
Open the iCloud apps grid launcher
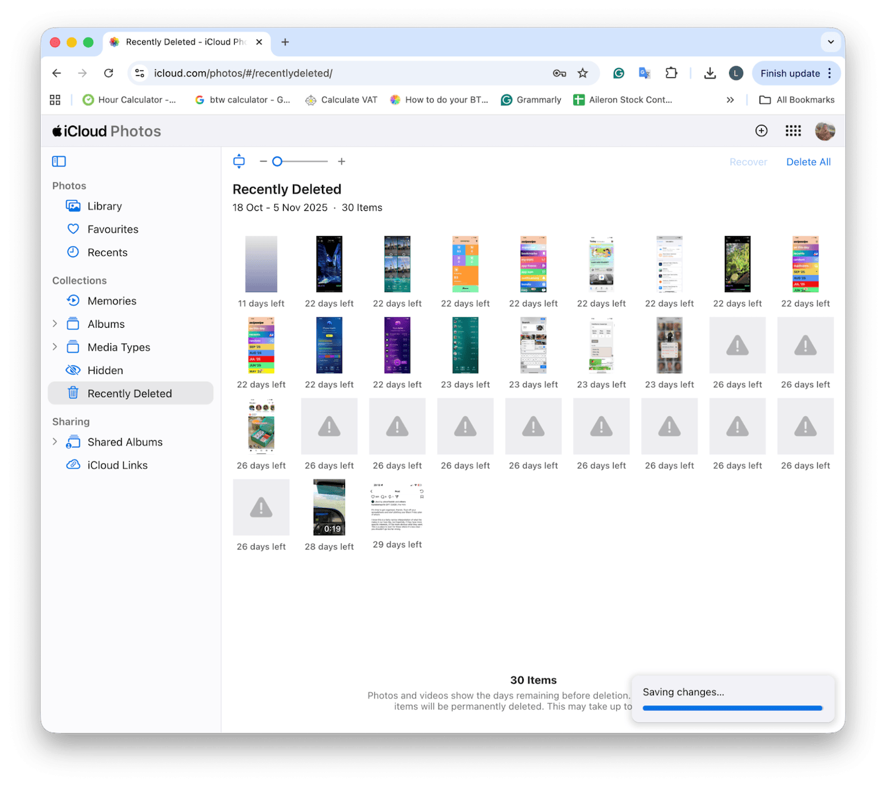[x=793, y=131]
